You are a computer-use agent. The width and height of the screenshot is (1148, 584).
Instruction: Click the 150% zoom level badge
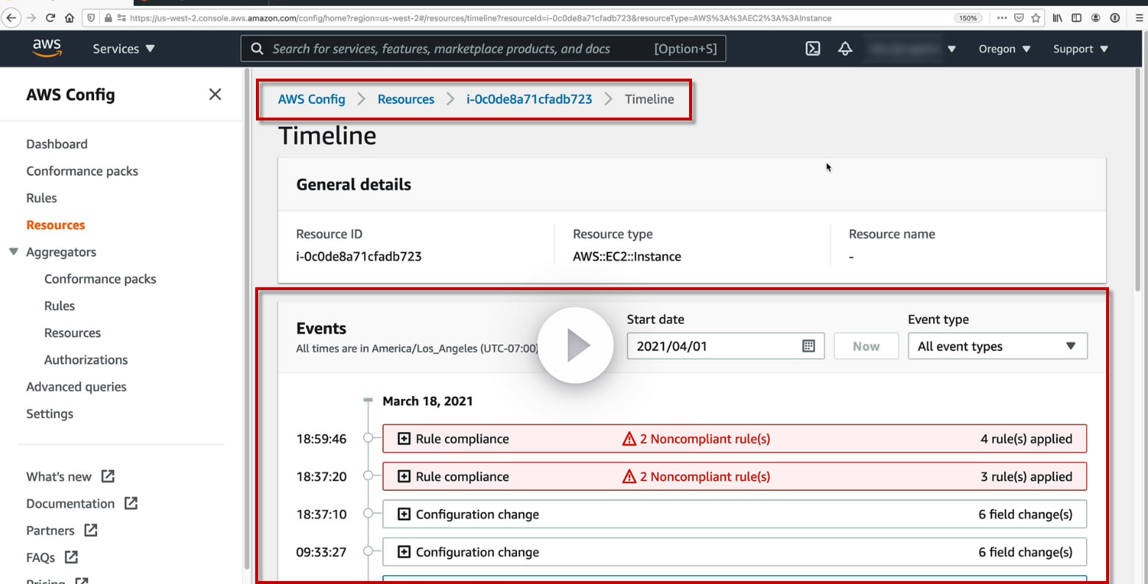[x=968, y=18]
